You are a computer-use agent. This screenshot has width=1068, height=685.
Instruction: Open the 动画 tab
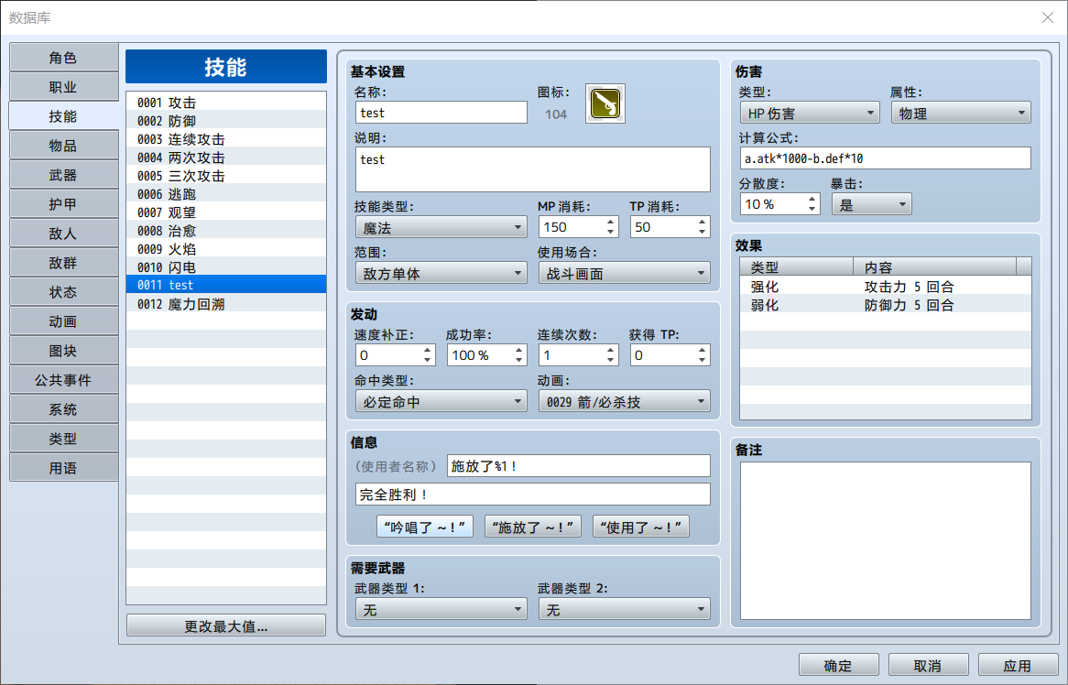[63, 321]
